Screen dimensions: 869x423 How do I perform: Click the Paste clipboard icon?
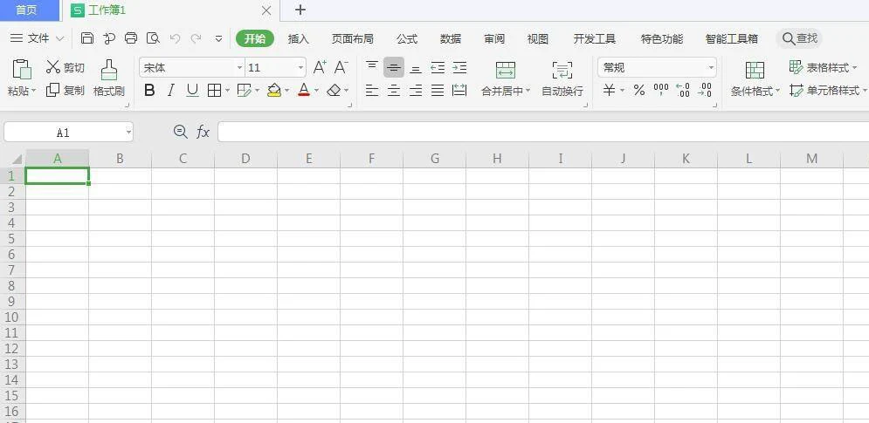pos(22,69)
